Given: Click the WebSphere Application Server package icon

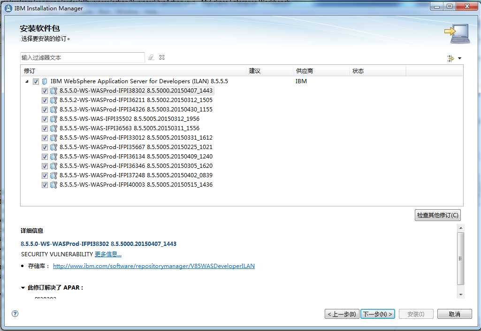Looking at the screenshot, I should point(45,81).
